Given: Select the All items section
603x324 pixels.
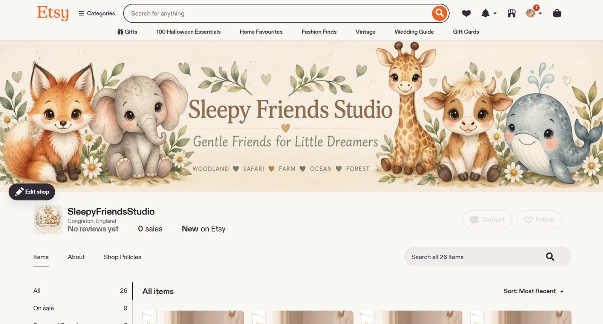Looking at the screenshot, I should (80, 291).
